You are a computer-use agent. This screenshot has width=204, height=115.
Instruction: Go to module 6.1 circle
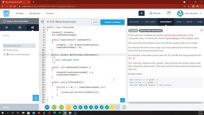pyautogui.click(x=47, y=107)
